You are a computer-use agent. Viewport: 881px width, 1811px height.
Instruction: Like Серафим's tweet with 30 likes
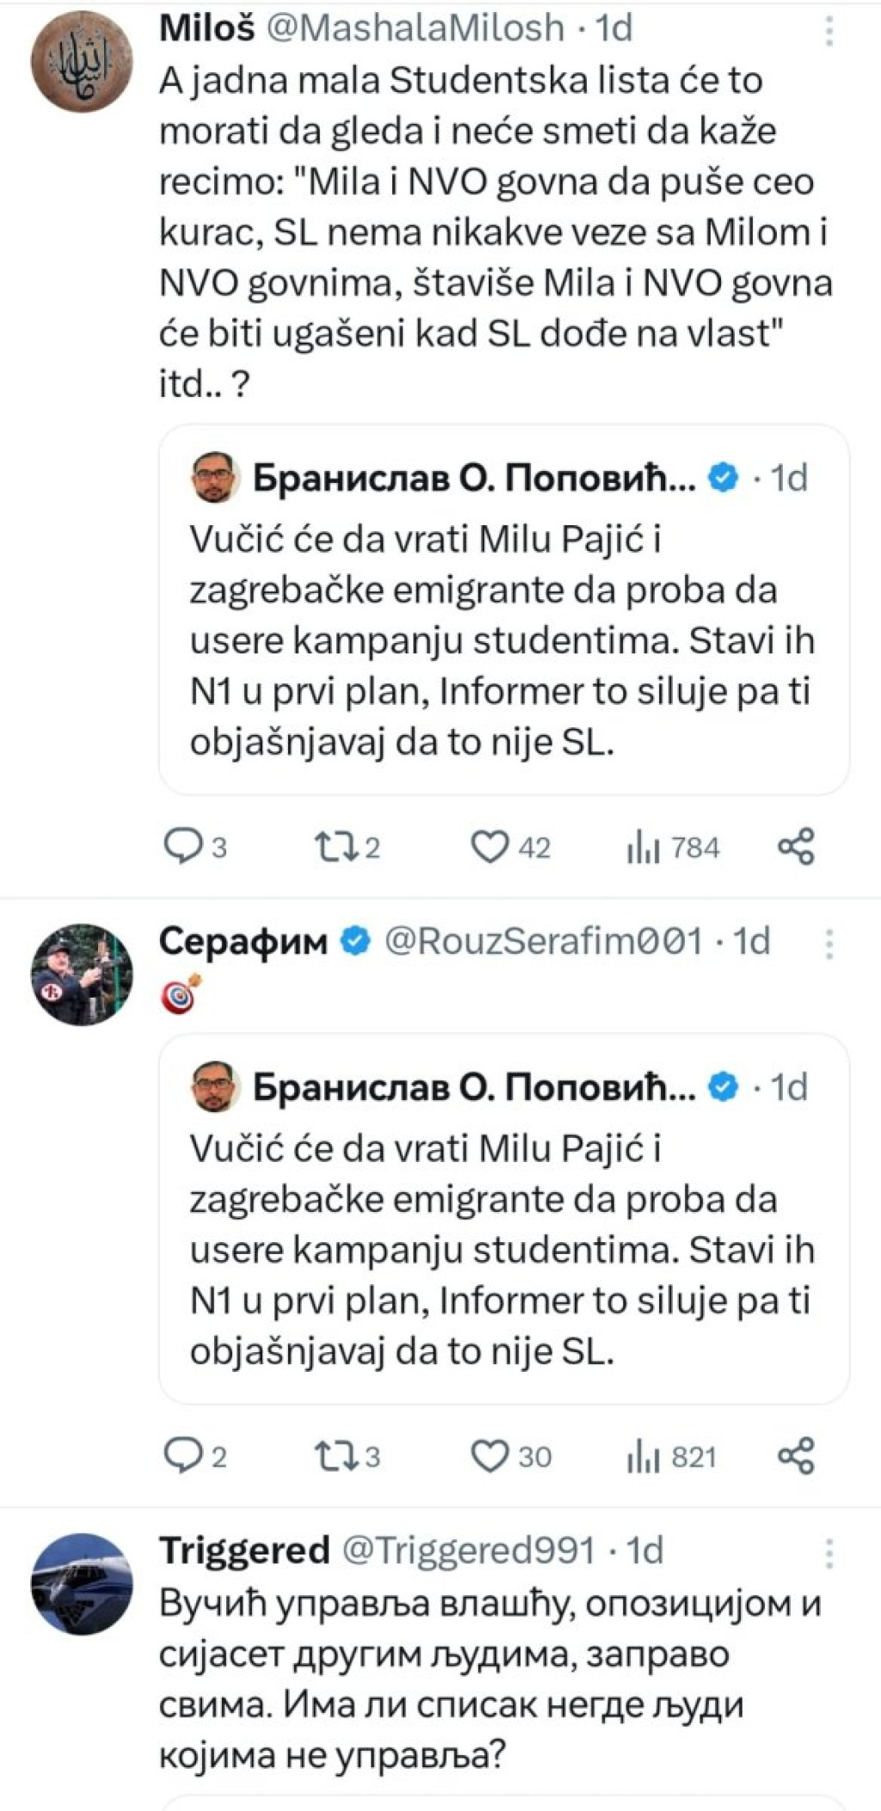click(490, 1456)
